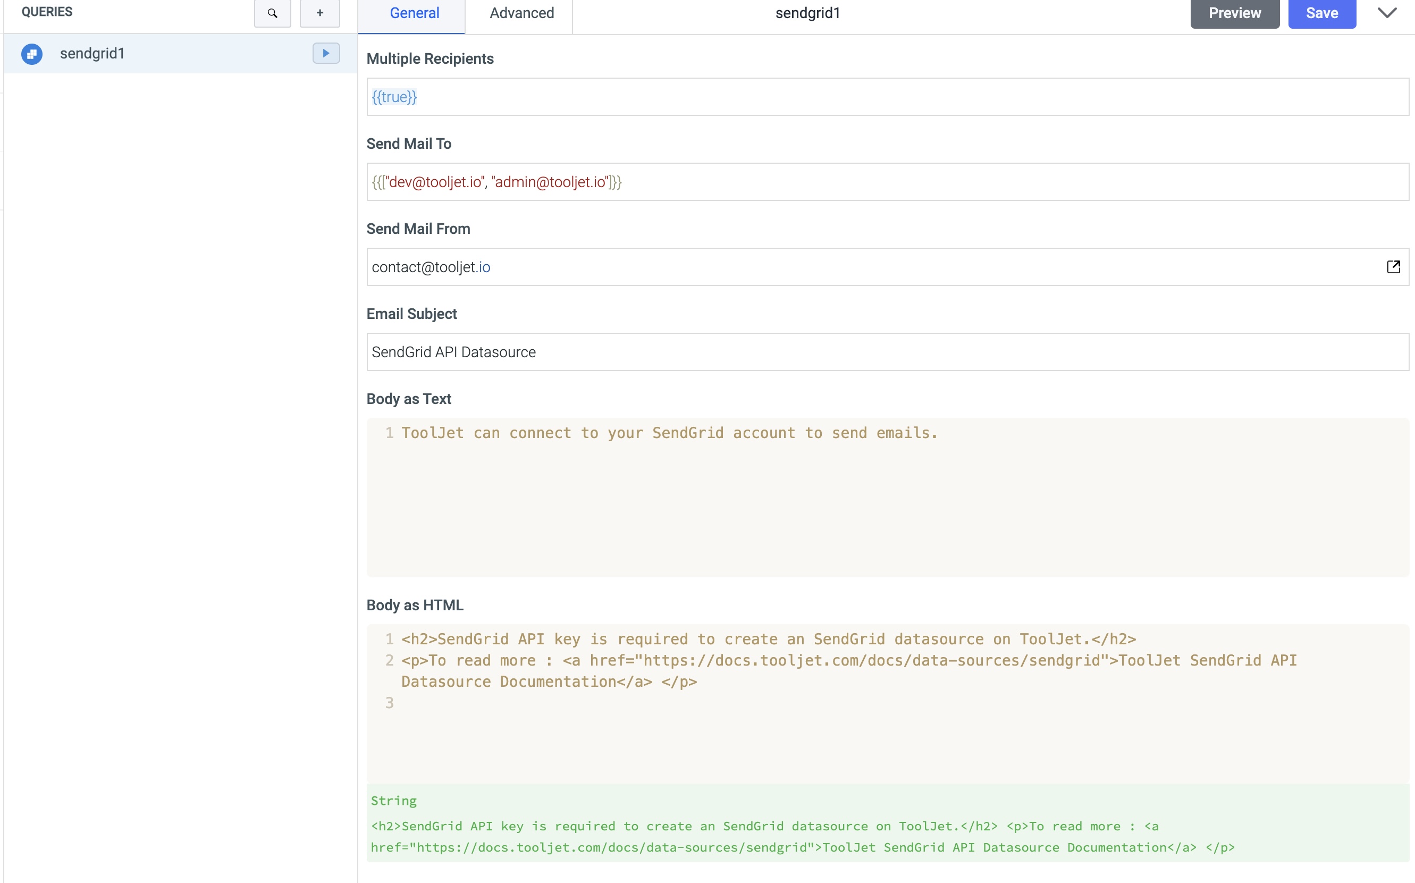Click the add query plus icon

(x=319, y=13)
